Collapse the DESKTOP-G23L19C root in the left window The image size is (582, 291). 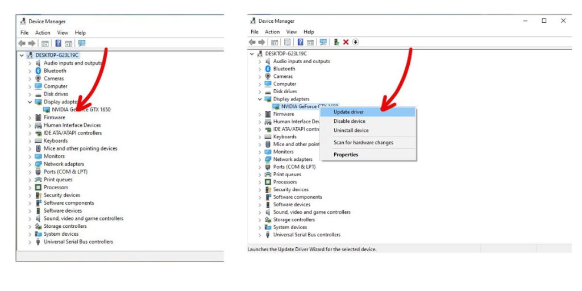tap(22, 55)
